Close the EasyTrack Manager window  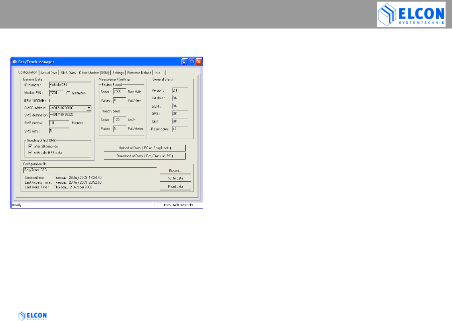pos(199,61)
